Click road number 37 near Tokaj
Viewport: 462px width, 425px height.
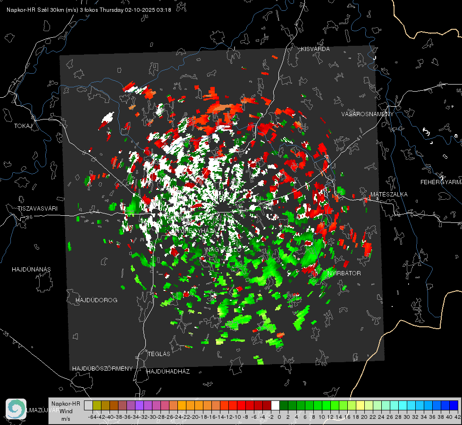pos(15,81)
